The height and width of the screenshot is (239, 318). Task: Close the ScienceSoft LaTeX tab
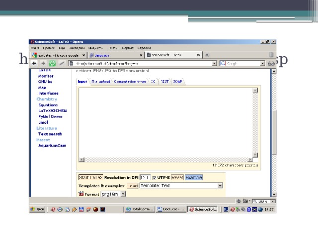point(198,55)
